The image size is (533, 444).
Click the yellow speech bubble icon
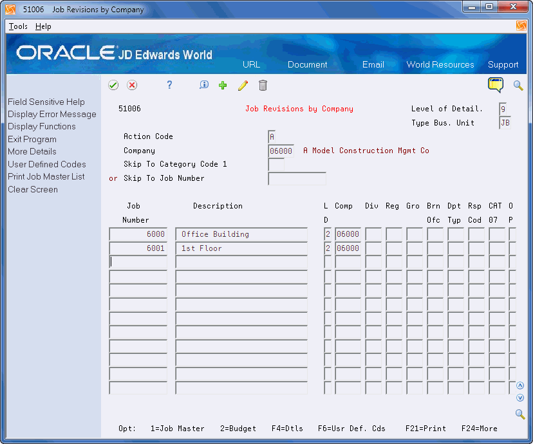point(496,85)
